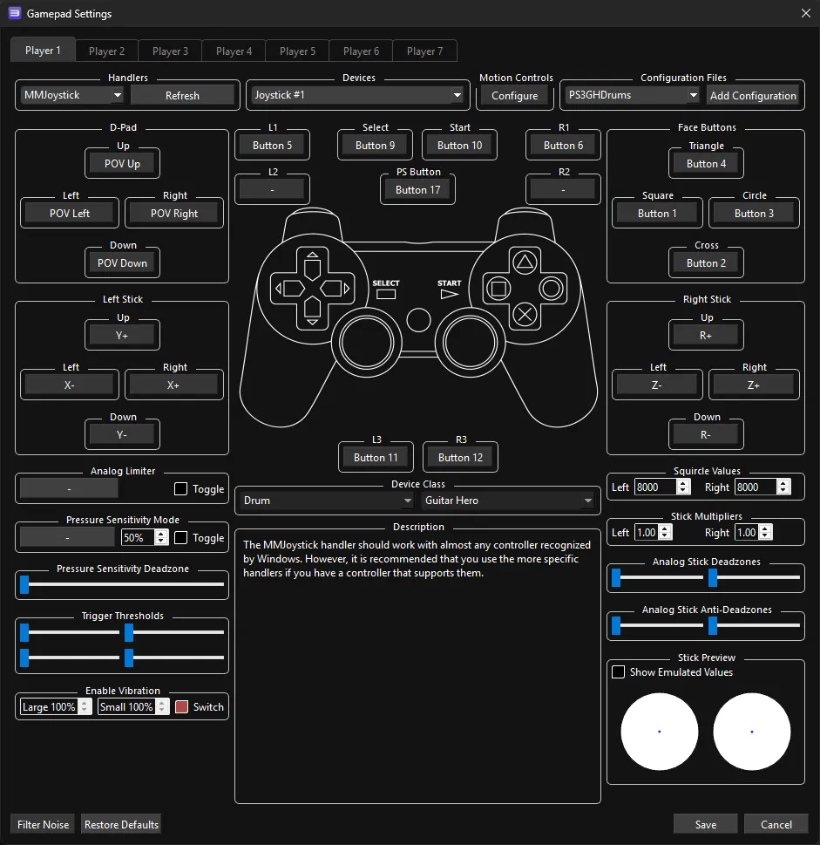Enable the Analog Limiter Toggle checkbox
Image resolution: width=820 pixels, height=845 pixels.
pos(181,489)
